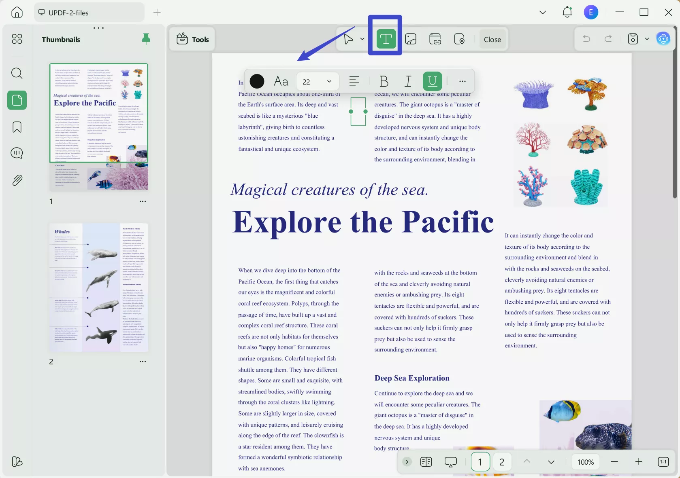Image resolution: width=680 pixels, height=478 pixels.
Task: Expand the pointer tool's dropdown arrow
Action: [x=362, y=39]
